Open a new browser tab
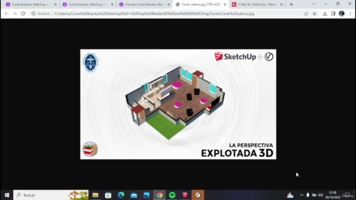356x200 pixels. point(291,4)
